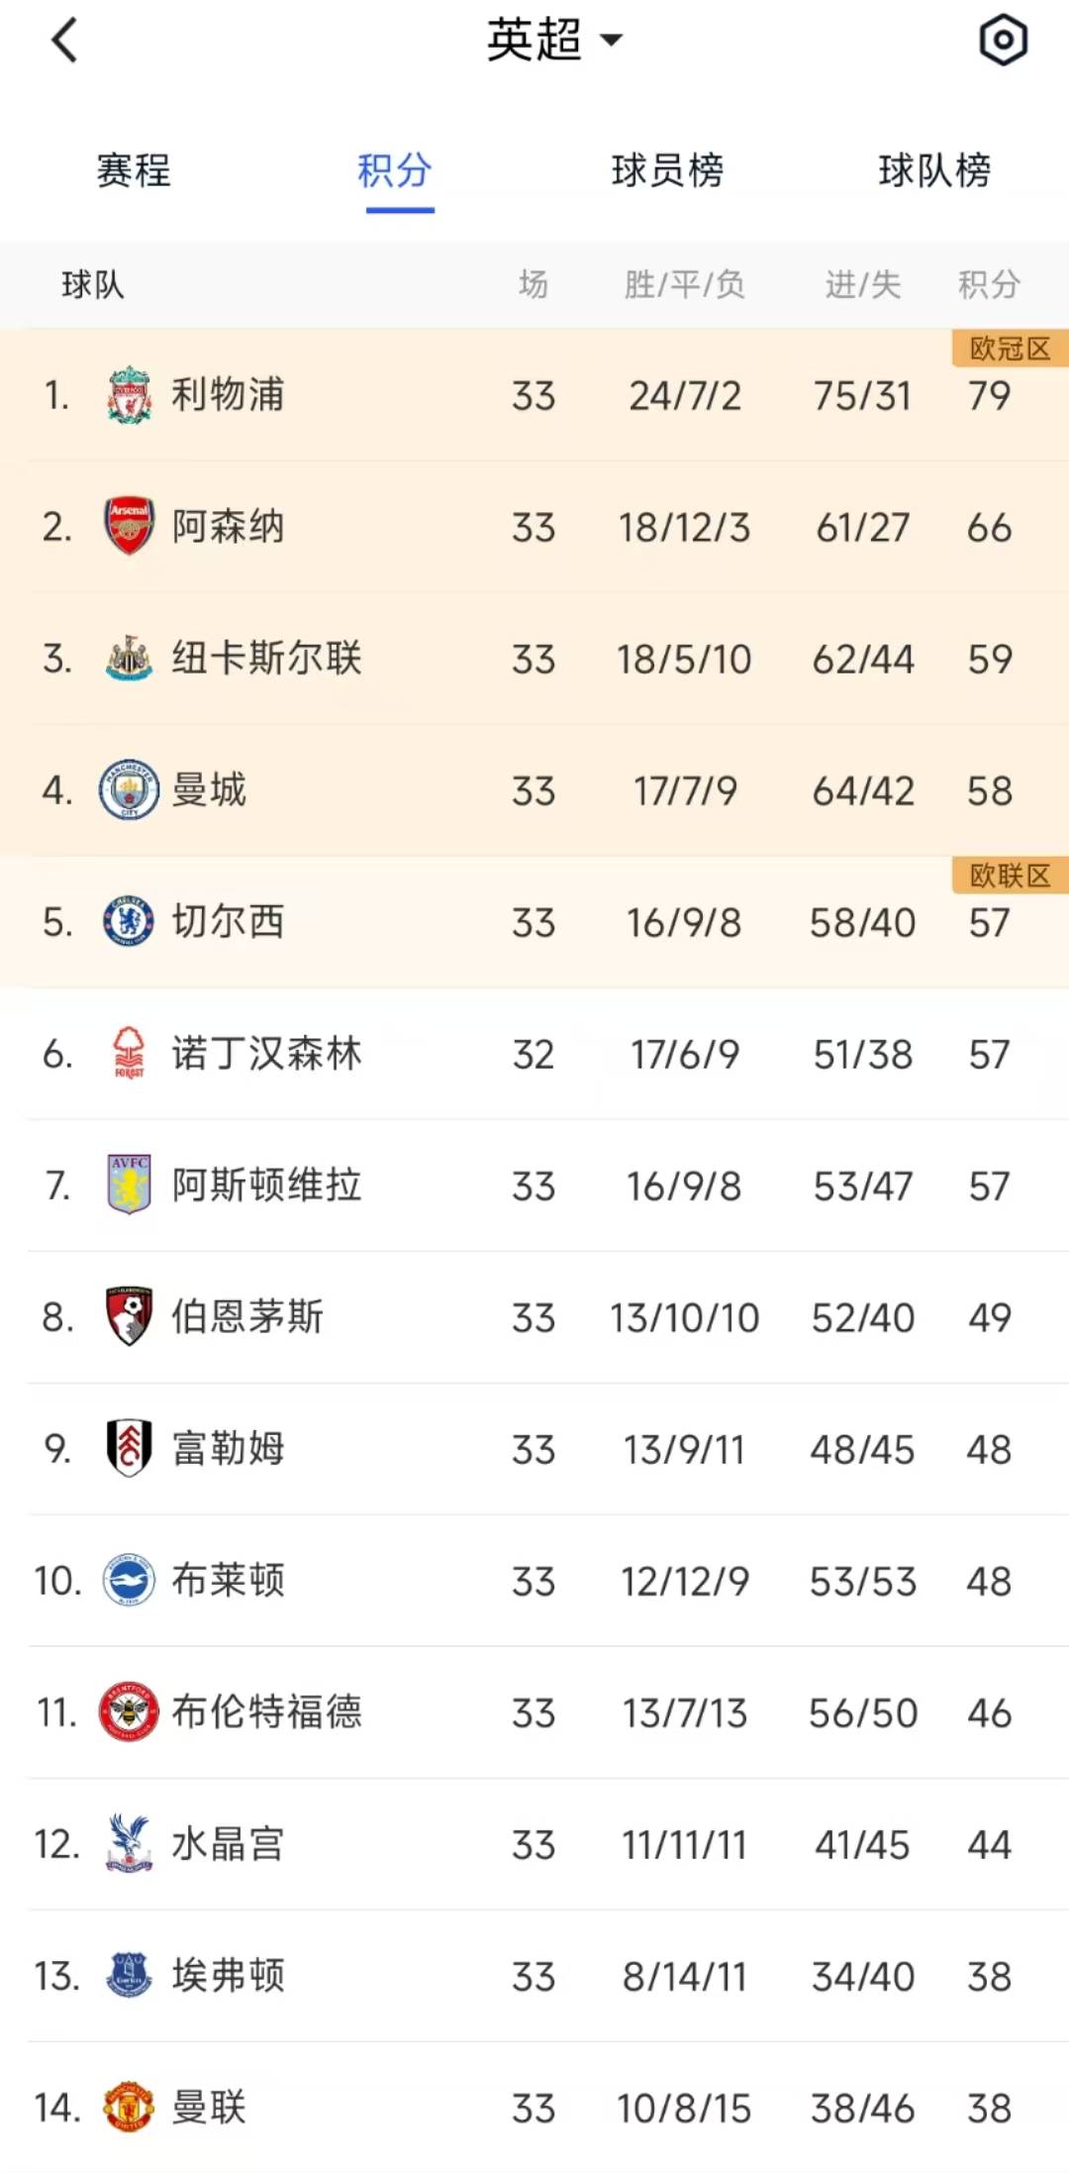This screenshot has height=2173, width=1069.
Task: Switch to the 赛程 tab
Action: pos(134,171)
